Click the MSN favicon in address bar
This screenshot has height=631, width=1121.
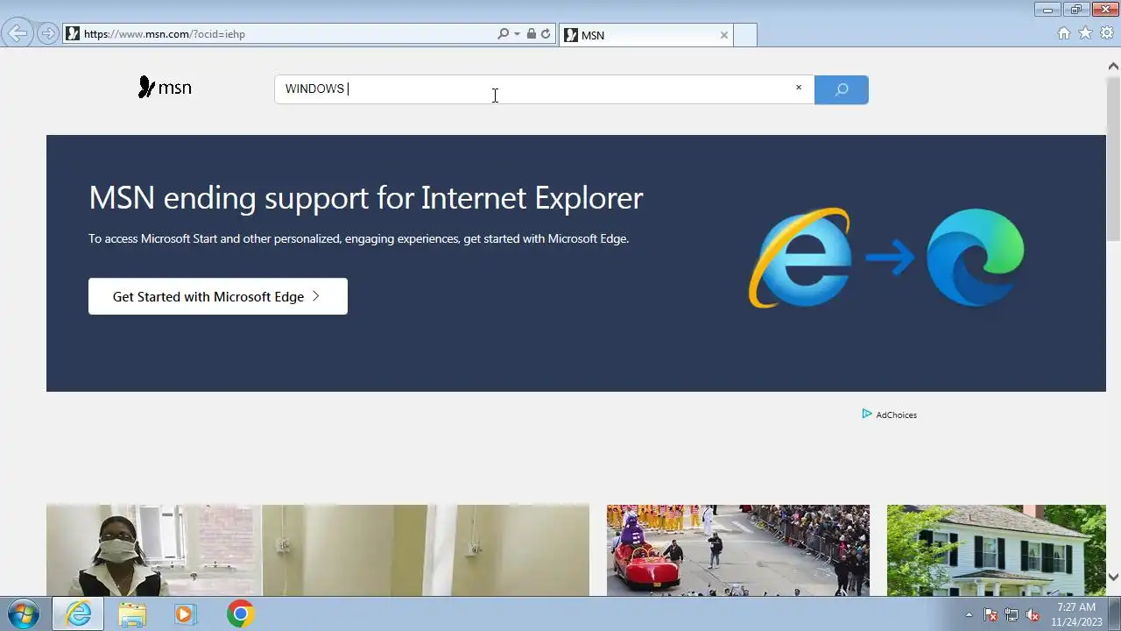point(73,34)
